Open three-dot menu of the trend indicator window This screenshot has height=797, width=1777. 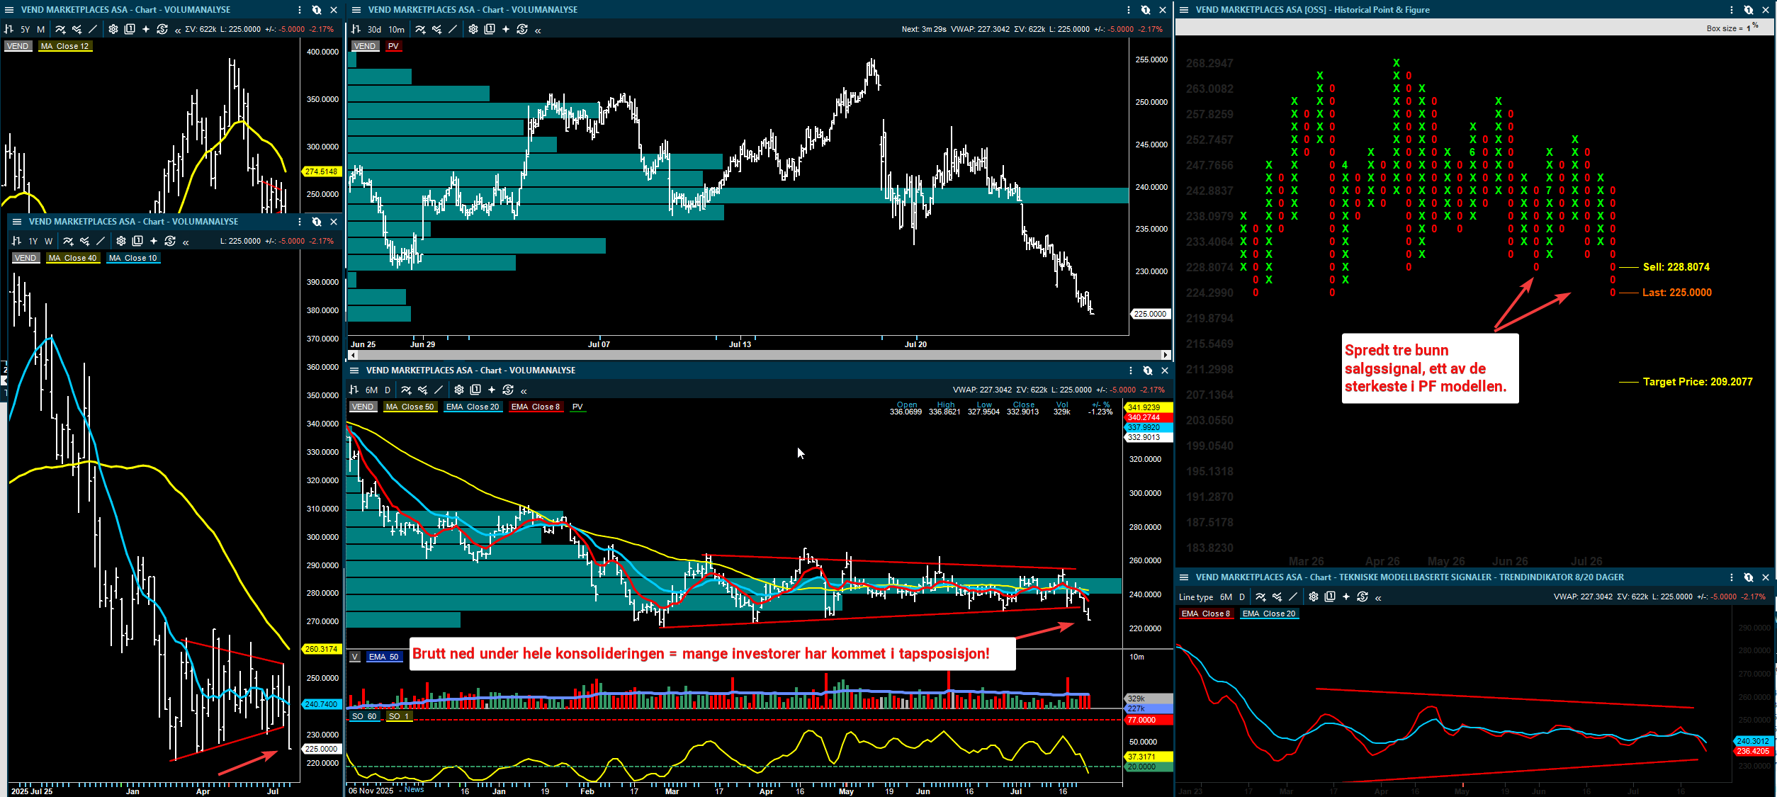[1732, 577]
